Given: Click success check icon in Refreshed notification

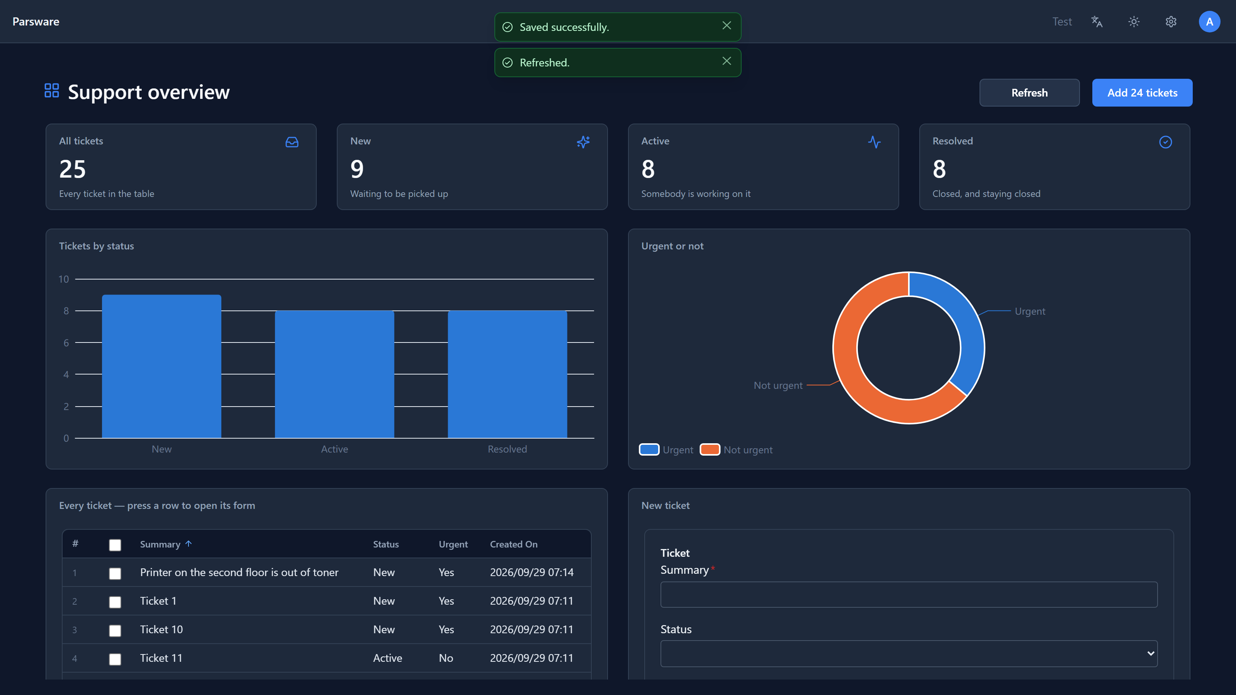Looking at the screenshot, I should click(x=507, y=63).
